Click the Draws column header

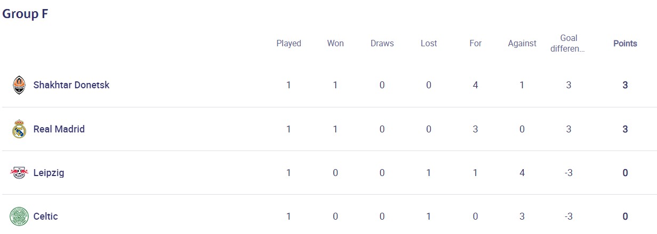click(x=382, y=44)
